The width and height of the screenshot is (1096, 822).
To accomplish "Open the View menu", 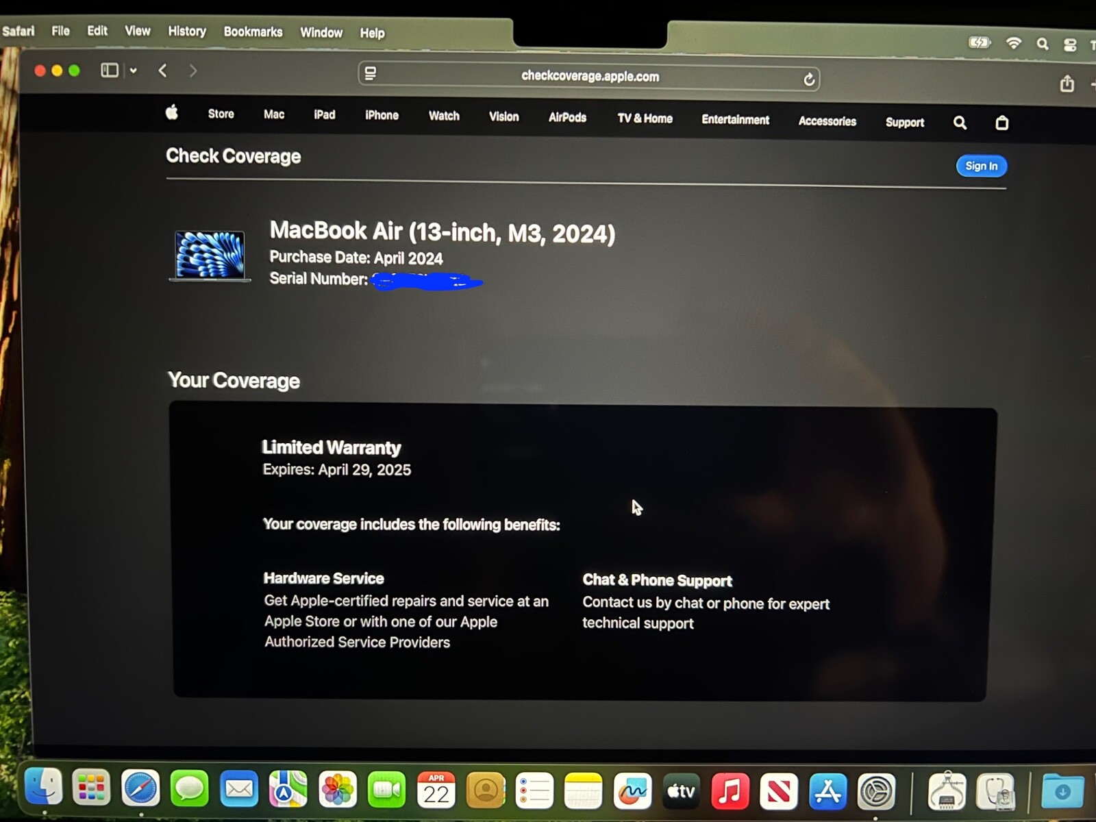I will (137, 31).
